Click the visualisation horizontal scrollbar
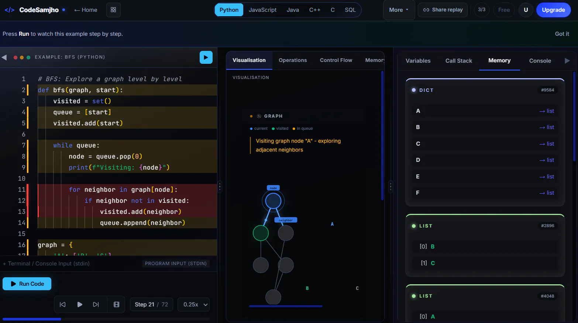The image size is (578, 323). [286, 306]
